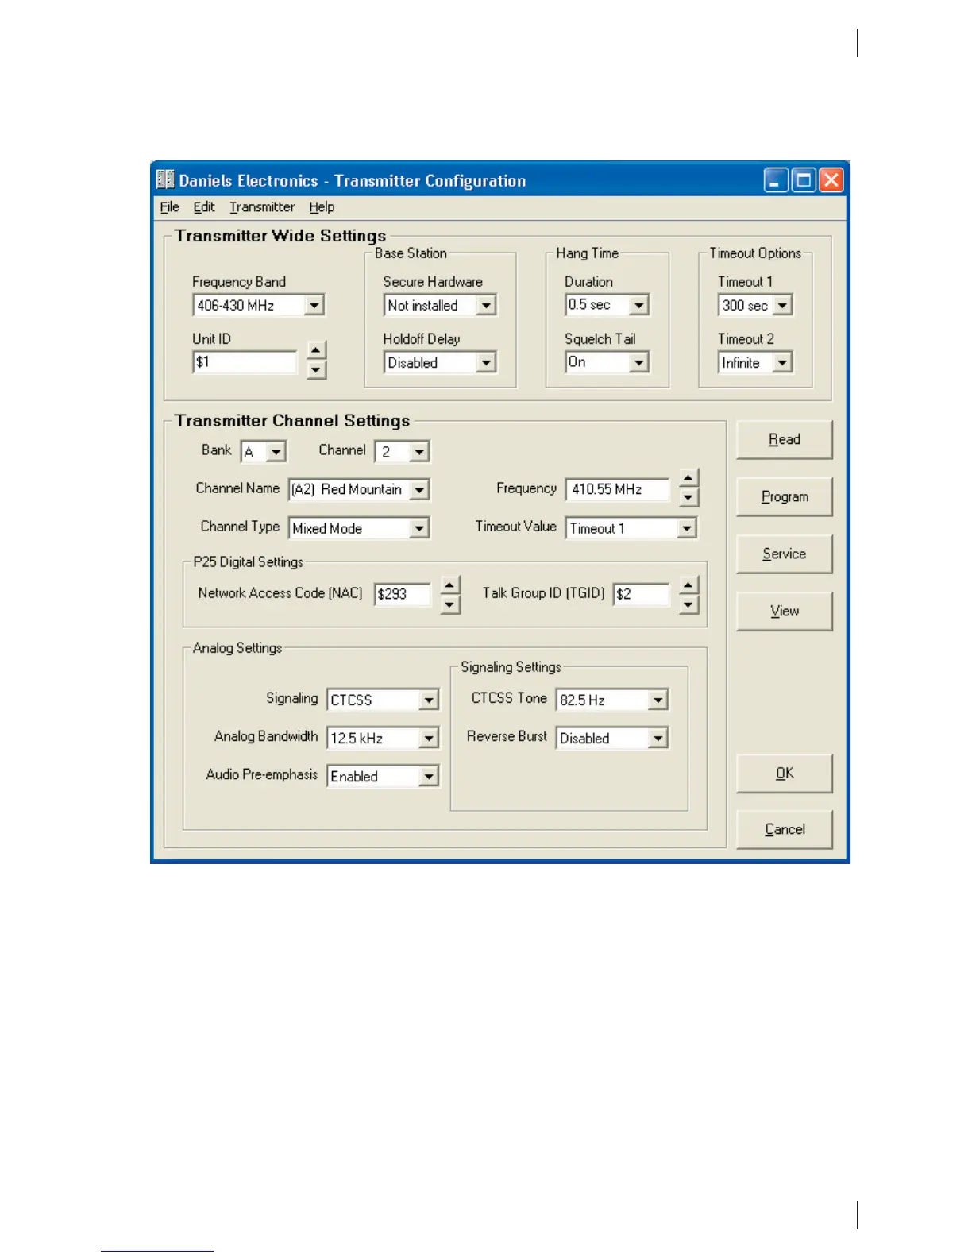Open the Channel number dropdown
The height and width of the screenshot is (1258, 972).
(419, 452)
